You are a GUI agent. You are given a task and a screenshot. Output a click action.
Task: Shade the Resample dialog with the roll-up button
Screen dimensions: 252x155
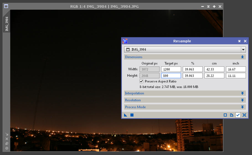(239, 41)
